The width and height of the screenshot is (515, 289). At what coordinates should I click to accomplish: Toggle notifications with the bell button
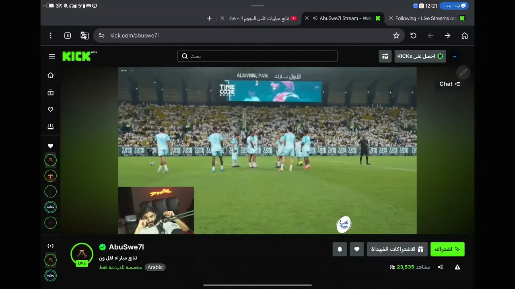coord(340,249)
